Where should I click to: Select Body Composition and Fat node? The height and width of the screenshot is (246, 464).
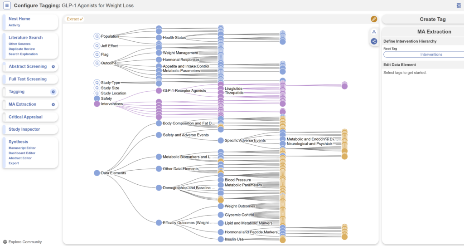[159, 123]
